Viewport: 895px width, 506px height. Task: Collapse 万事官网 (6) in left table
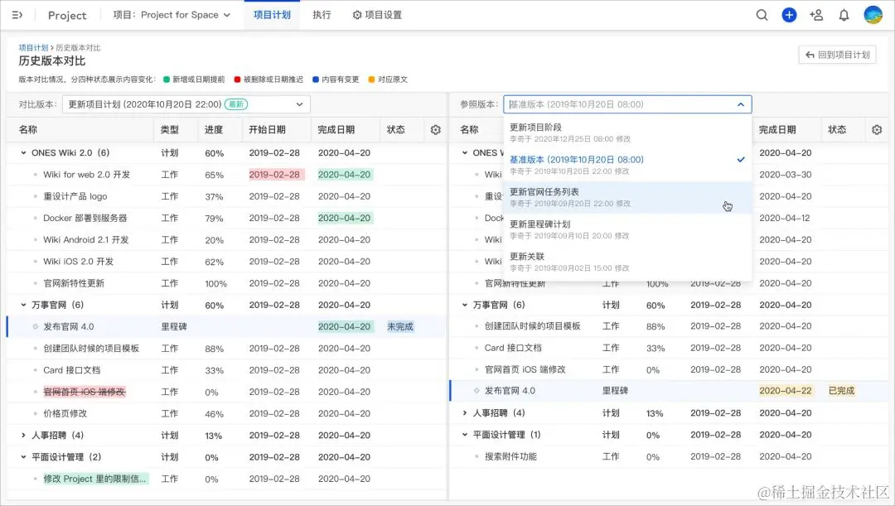click(x=23, y=306)
